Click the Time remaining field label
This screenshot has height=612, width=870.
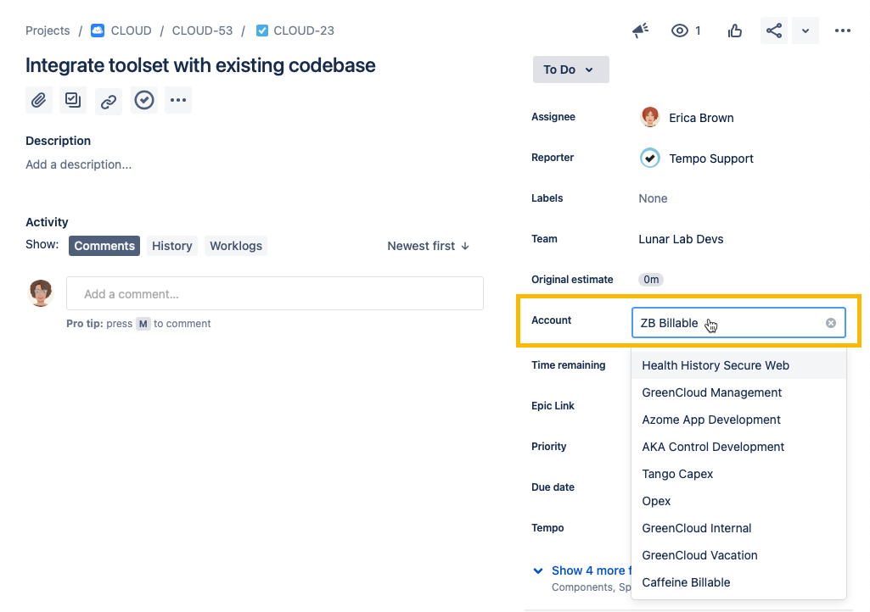coord(568,364)
